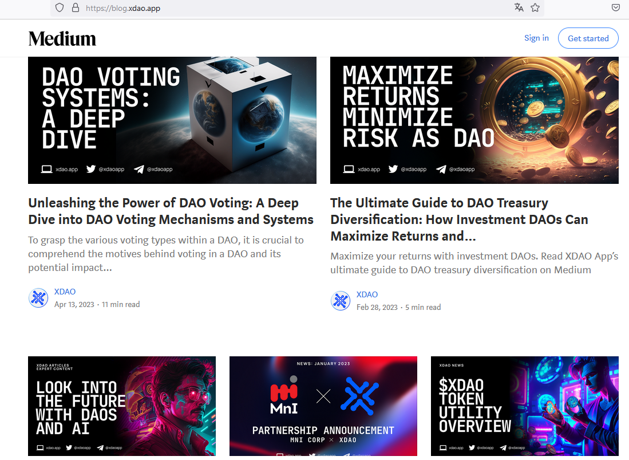This screenshot has width=629, height=460.
Task: Open the Maximize Returns Minimize Risk cover image
Action: click(474, 120)
